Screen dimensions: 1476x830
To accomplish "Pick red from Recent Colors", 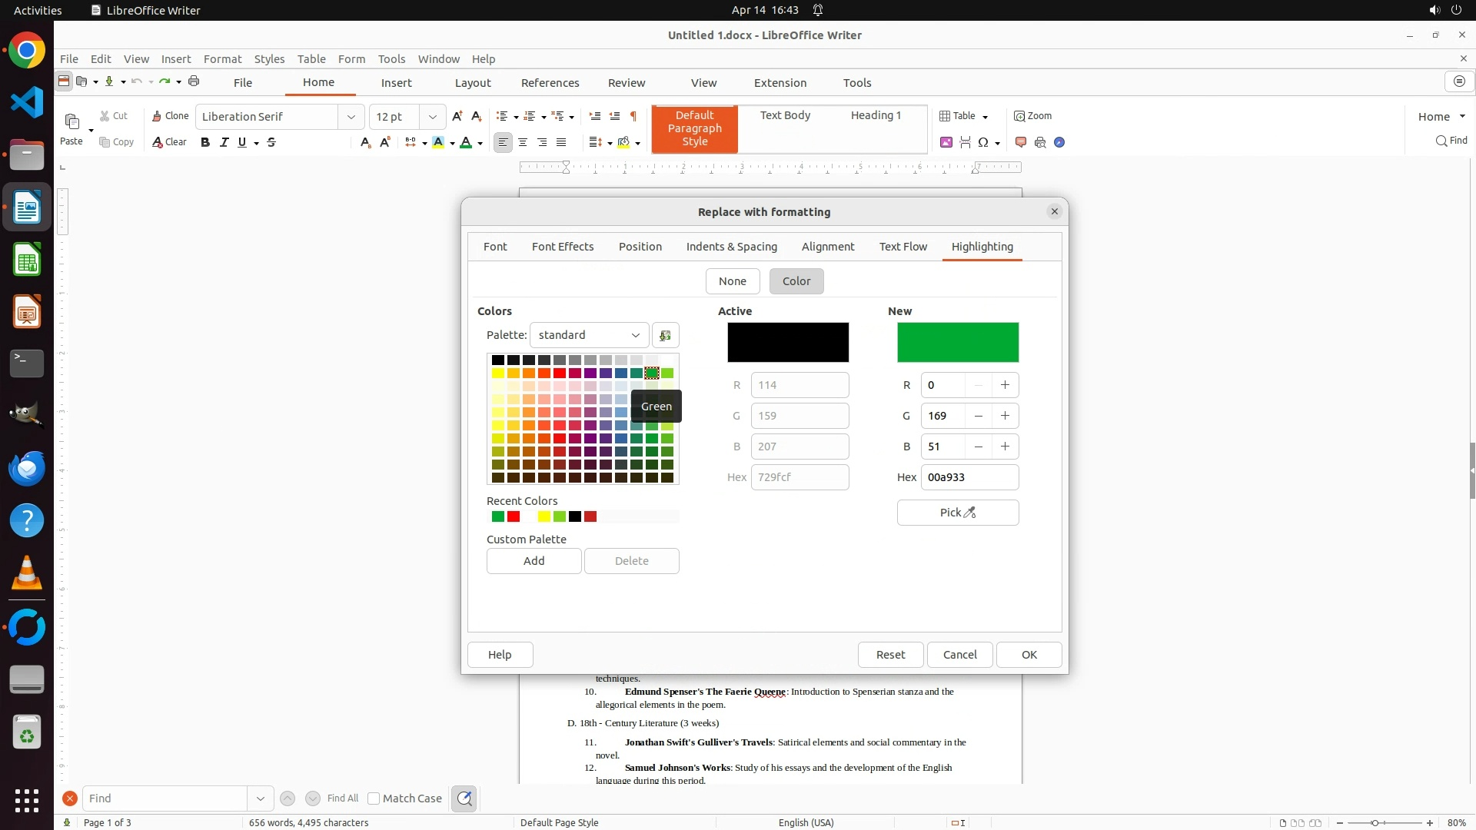I will [x=514, y=516].
